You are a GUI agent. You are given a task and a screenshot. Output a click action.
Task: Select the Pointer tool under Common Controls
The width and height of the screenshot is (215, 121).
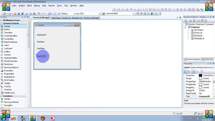click(13, 26)
